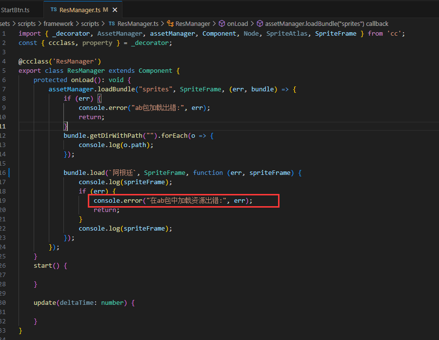Click the cube icon before onLoad breadcrumb
This screenshot has height=340, width=439.
point(222,23)
